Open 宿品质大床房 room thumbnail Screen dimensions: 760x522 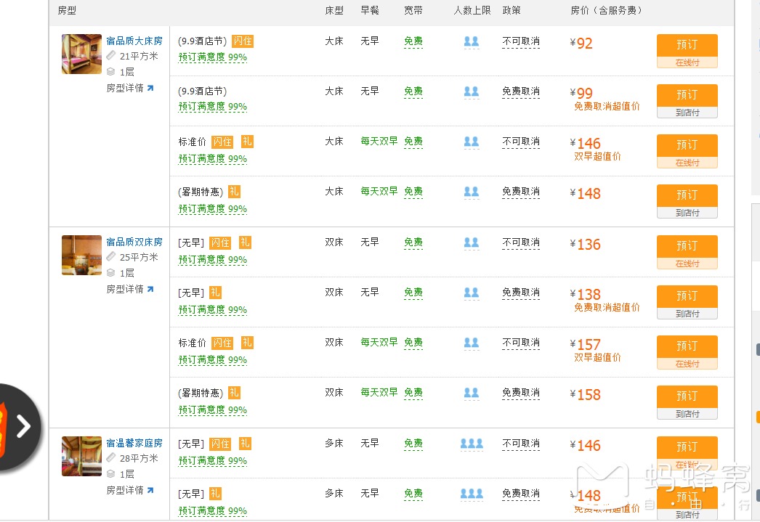point(81,54)
